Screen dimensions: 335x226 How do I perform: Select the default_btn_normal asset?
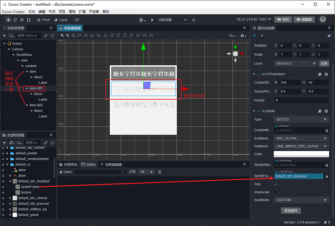coord(33,198)
